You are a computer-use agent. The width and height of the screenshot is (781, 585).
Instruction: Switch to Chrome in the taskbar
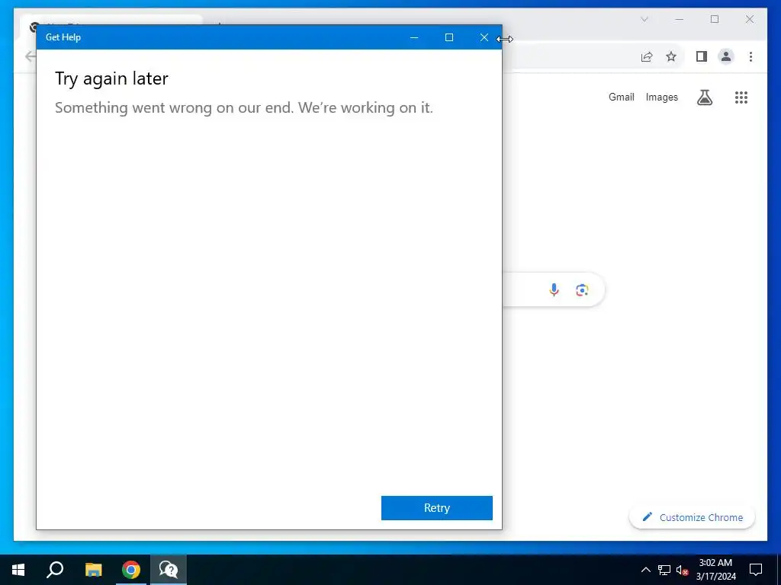(131, 570)
